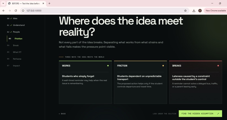Viewport: 227px width, 120px height.
Task: Click the browser forward arrow
Action: pyautogui.click(x=10, y=11)
